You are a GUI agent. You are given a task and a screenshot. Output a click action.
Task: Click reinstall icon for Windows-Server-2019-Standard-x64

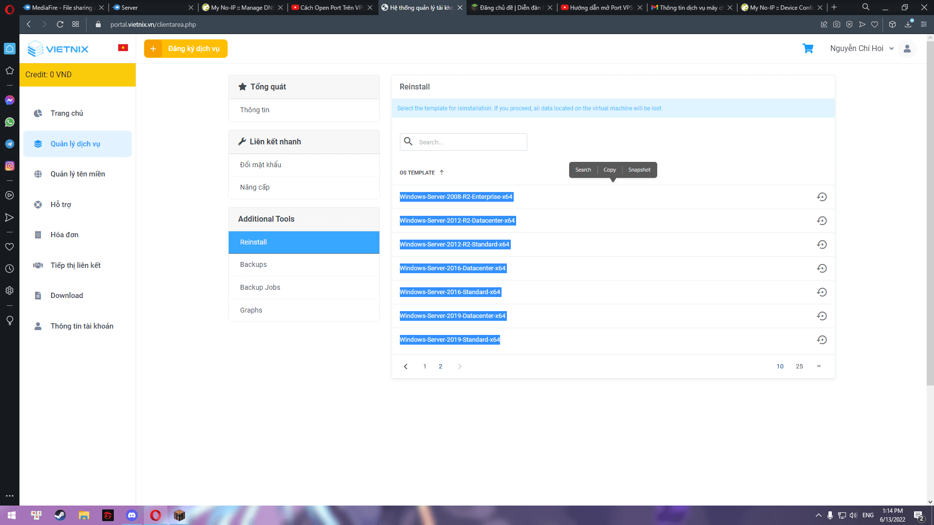(x=822, y=340)
